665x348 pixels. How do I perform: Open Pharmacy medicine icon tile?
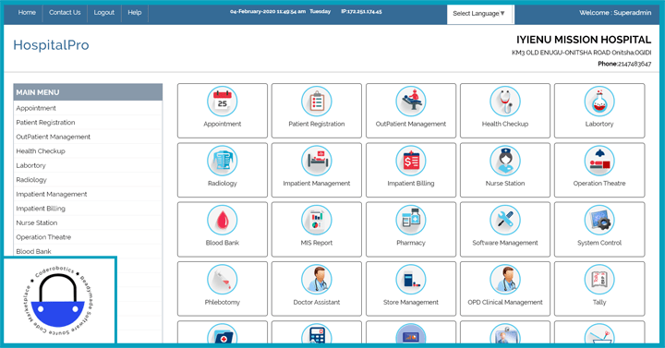(410, 229)
